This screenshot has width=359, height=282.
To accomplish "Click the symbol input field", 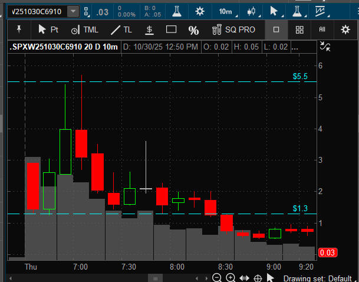I will coord(35,11).
